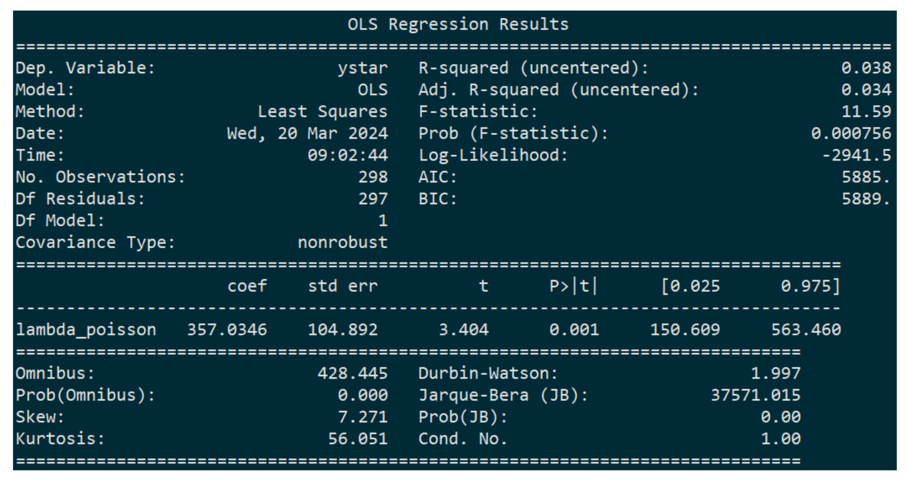Image resolution: width=907 pixels, height=483 pixels.
Task: Click the dependent variable name ystar
Action: coord(363,68)
